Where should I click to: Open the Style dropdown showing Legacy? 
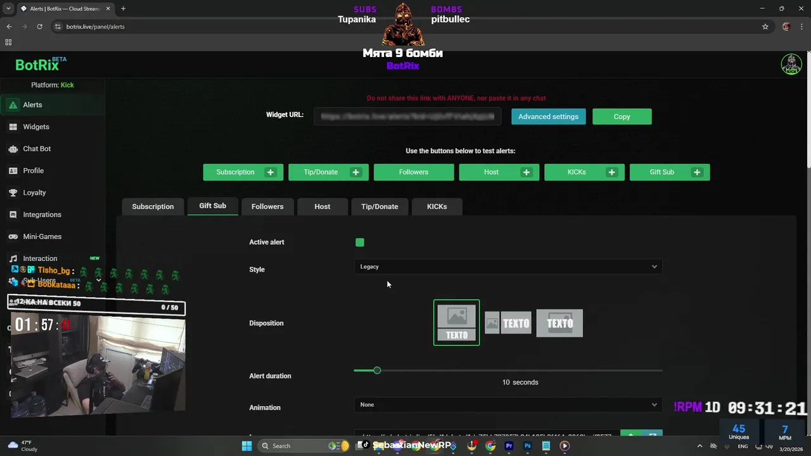tap(508, 267)
